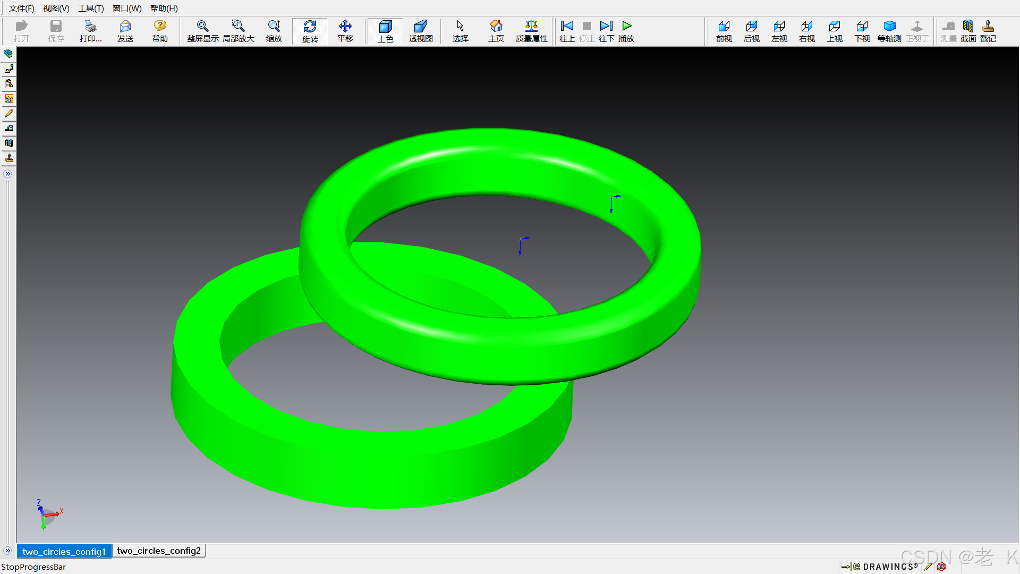
Task: Expand the tab list chevron at bottom left
Action: (7, 551)
